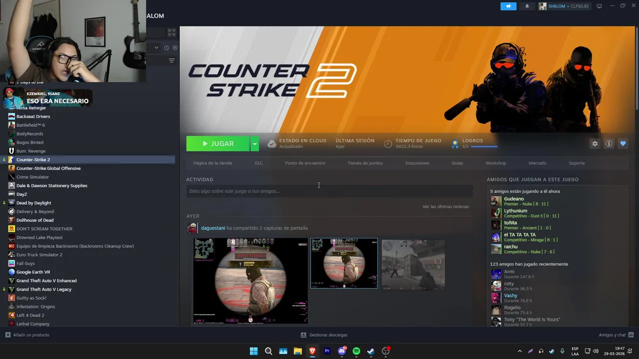
Task: Click the achievements progress bar
Action: pos(484,147)
